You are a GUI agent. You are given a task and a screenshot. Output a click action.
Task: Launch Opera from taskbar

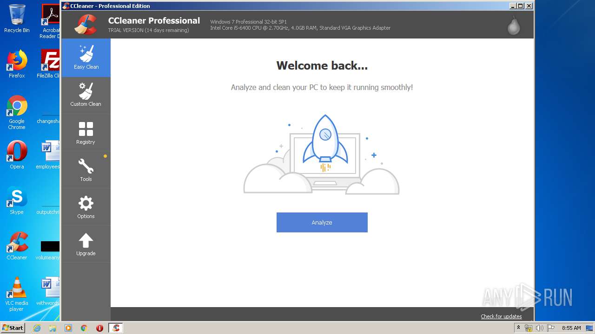coord(99,328)
